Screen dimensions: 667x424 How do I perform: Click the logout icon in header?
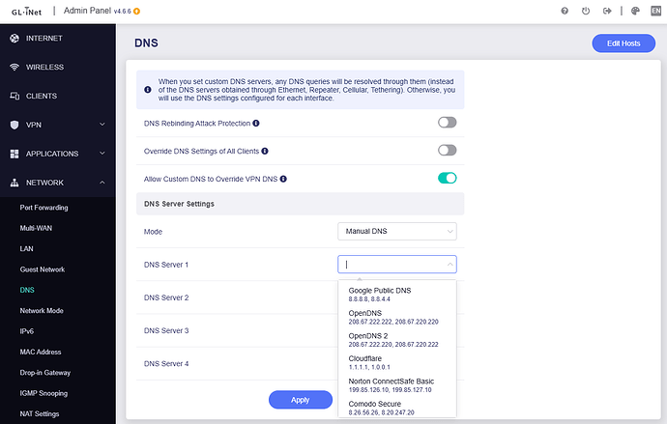click(607, 12)
